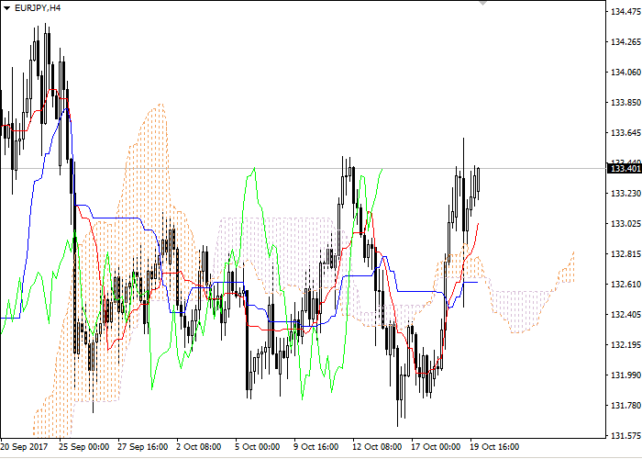Image resolution: width=642 pixels, height=459 pixels.
Task: Click the 132.610 price scale label
Action: point(625,284)
